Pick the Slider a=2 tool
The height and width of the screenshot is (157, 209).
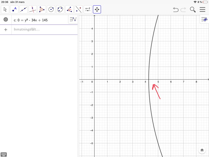pyautogui.click(x=88, y=10)
